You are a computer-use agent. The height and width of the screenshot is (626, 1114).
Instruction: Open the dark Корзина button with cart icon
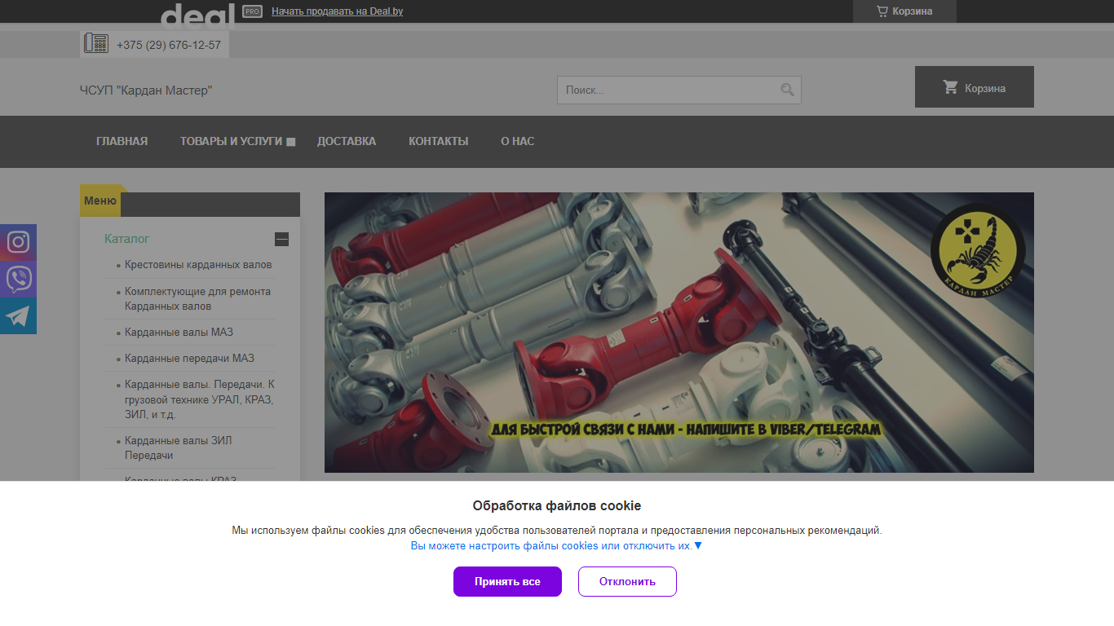[x=975, y=87]
